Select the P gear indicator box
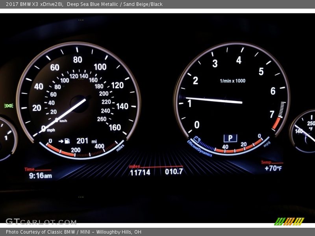315x236 pixels. point(230,138)
